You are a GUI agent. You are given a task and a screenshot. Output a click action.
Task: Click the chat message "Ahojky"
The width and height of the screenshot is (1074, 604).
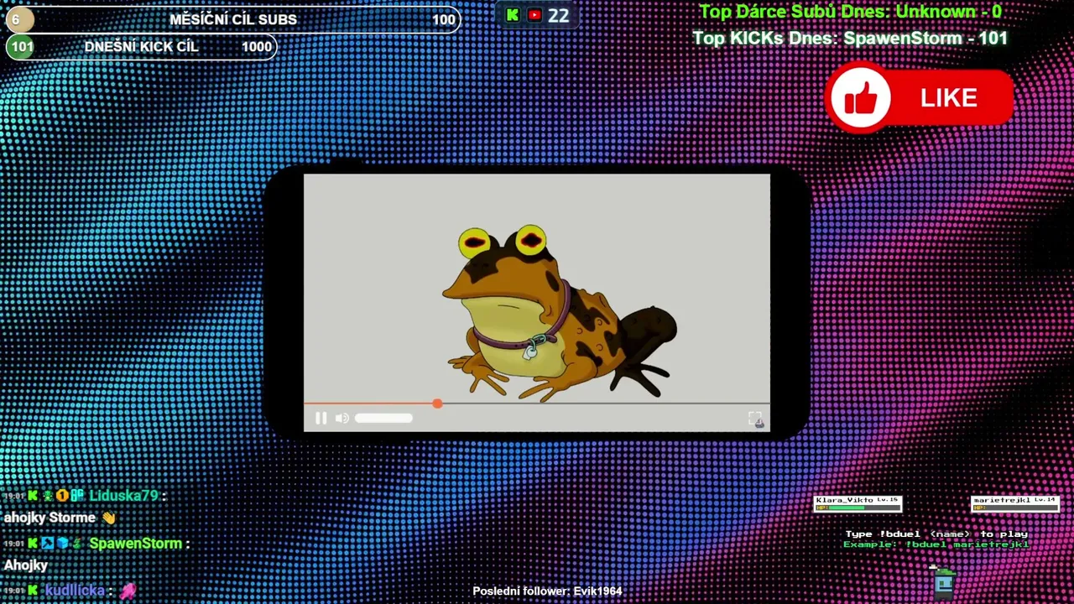[x=26, y=566]
